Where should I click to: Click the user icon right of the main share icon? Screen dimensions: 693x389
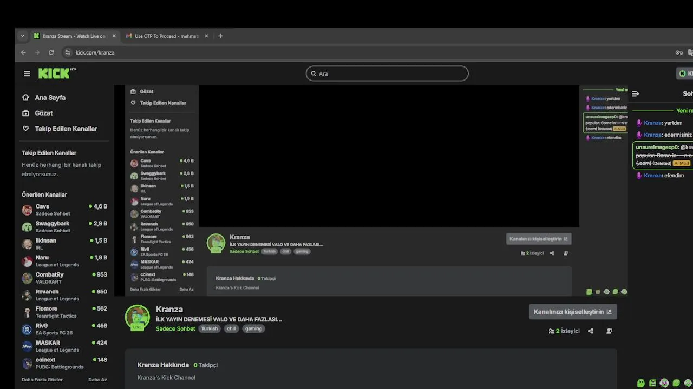coord(609,331)
